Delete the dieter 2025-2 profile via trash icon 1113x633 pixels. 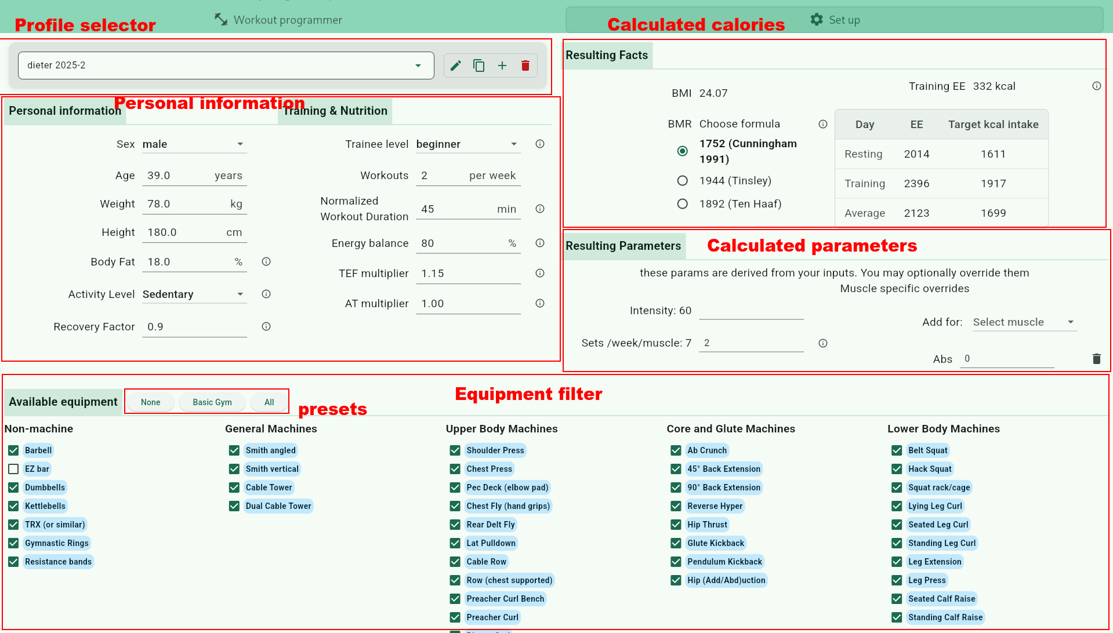pos(525,66)
